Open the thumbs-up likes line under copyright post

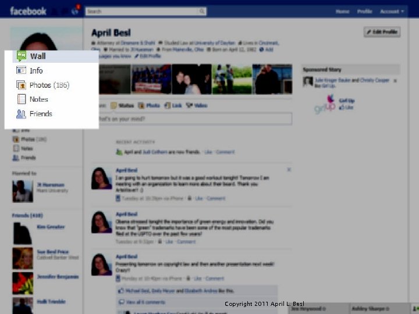tap(176, 291)
